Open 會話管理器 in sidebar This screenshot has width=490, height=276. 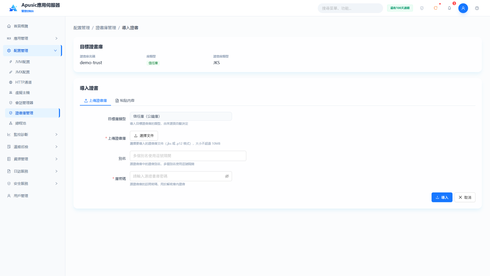(x=33, y=103)
